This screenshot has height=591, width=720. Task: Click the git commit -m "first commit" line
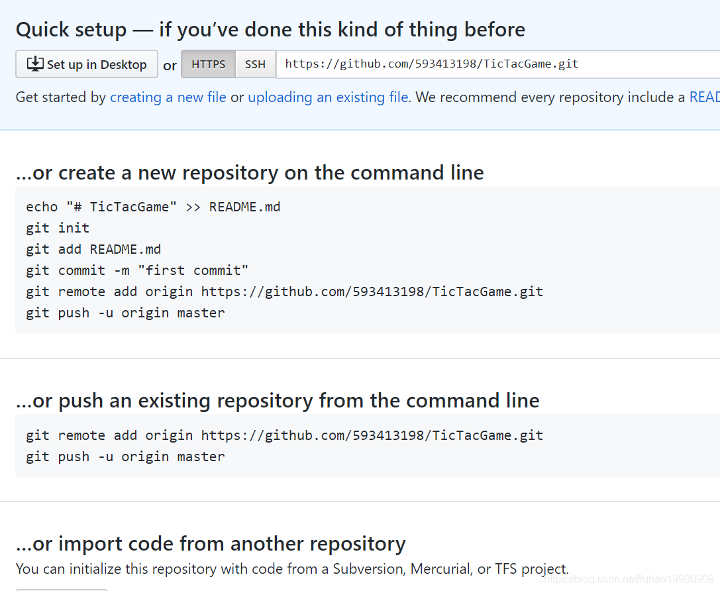[x=137, y=270]
